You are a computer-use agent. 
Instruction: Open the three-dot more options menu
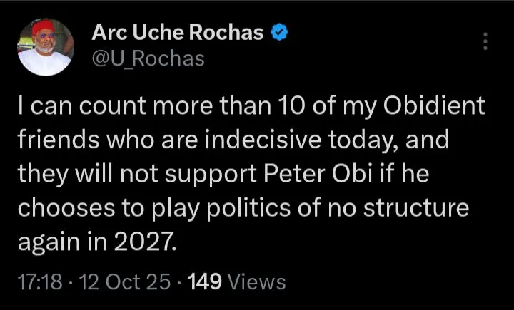click(x=485, y=41)
